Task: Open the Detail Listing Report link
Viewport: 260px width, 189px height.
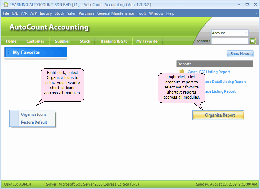Action: coord(226,82)
